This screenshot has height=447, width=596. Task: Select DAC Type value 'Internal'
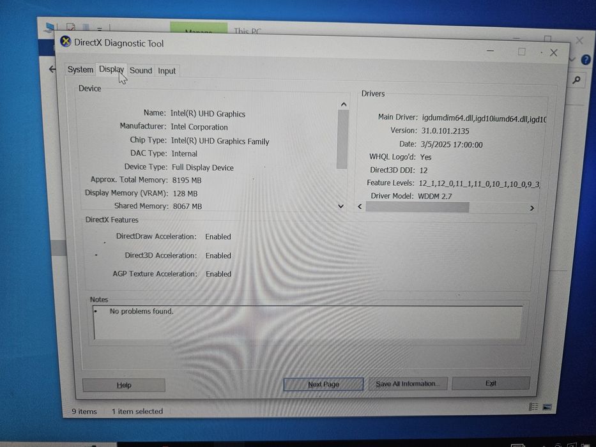[185, 153]
